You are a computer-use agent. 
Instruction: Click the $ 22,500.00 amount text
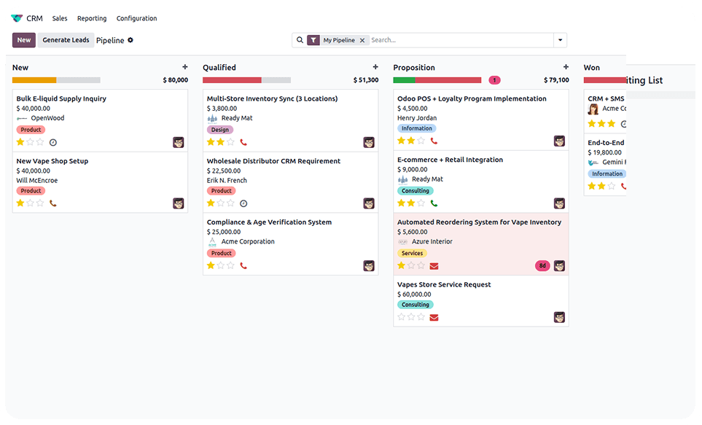coord(224,171)
